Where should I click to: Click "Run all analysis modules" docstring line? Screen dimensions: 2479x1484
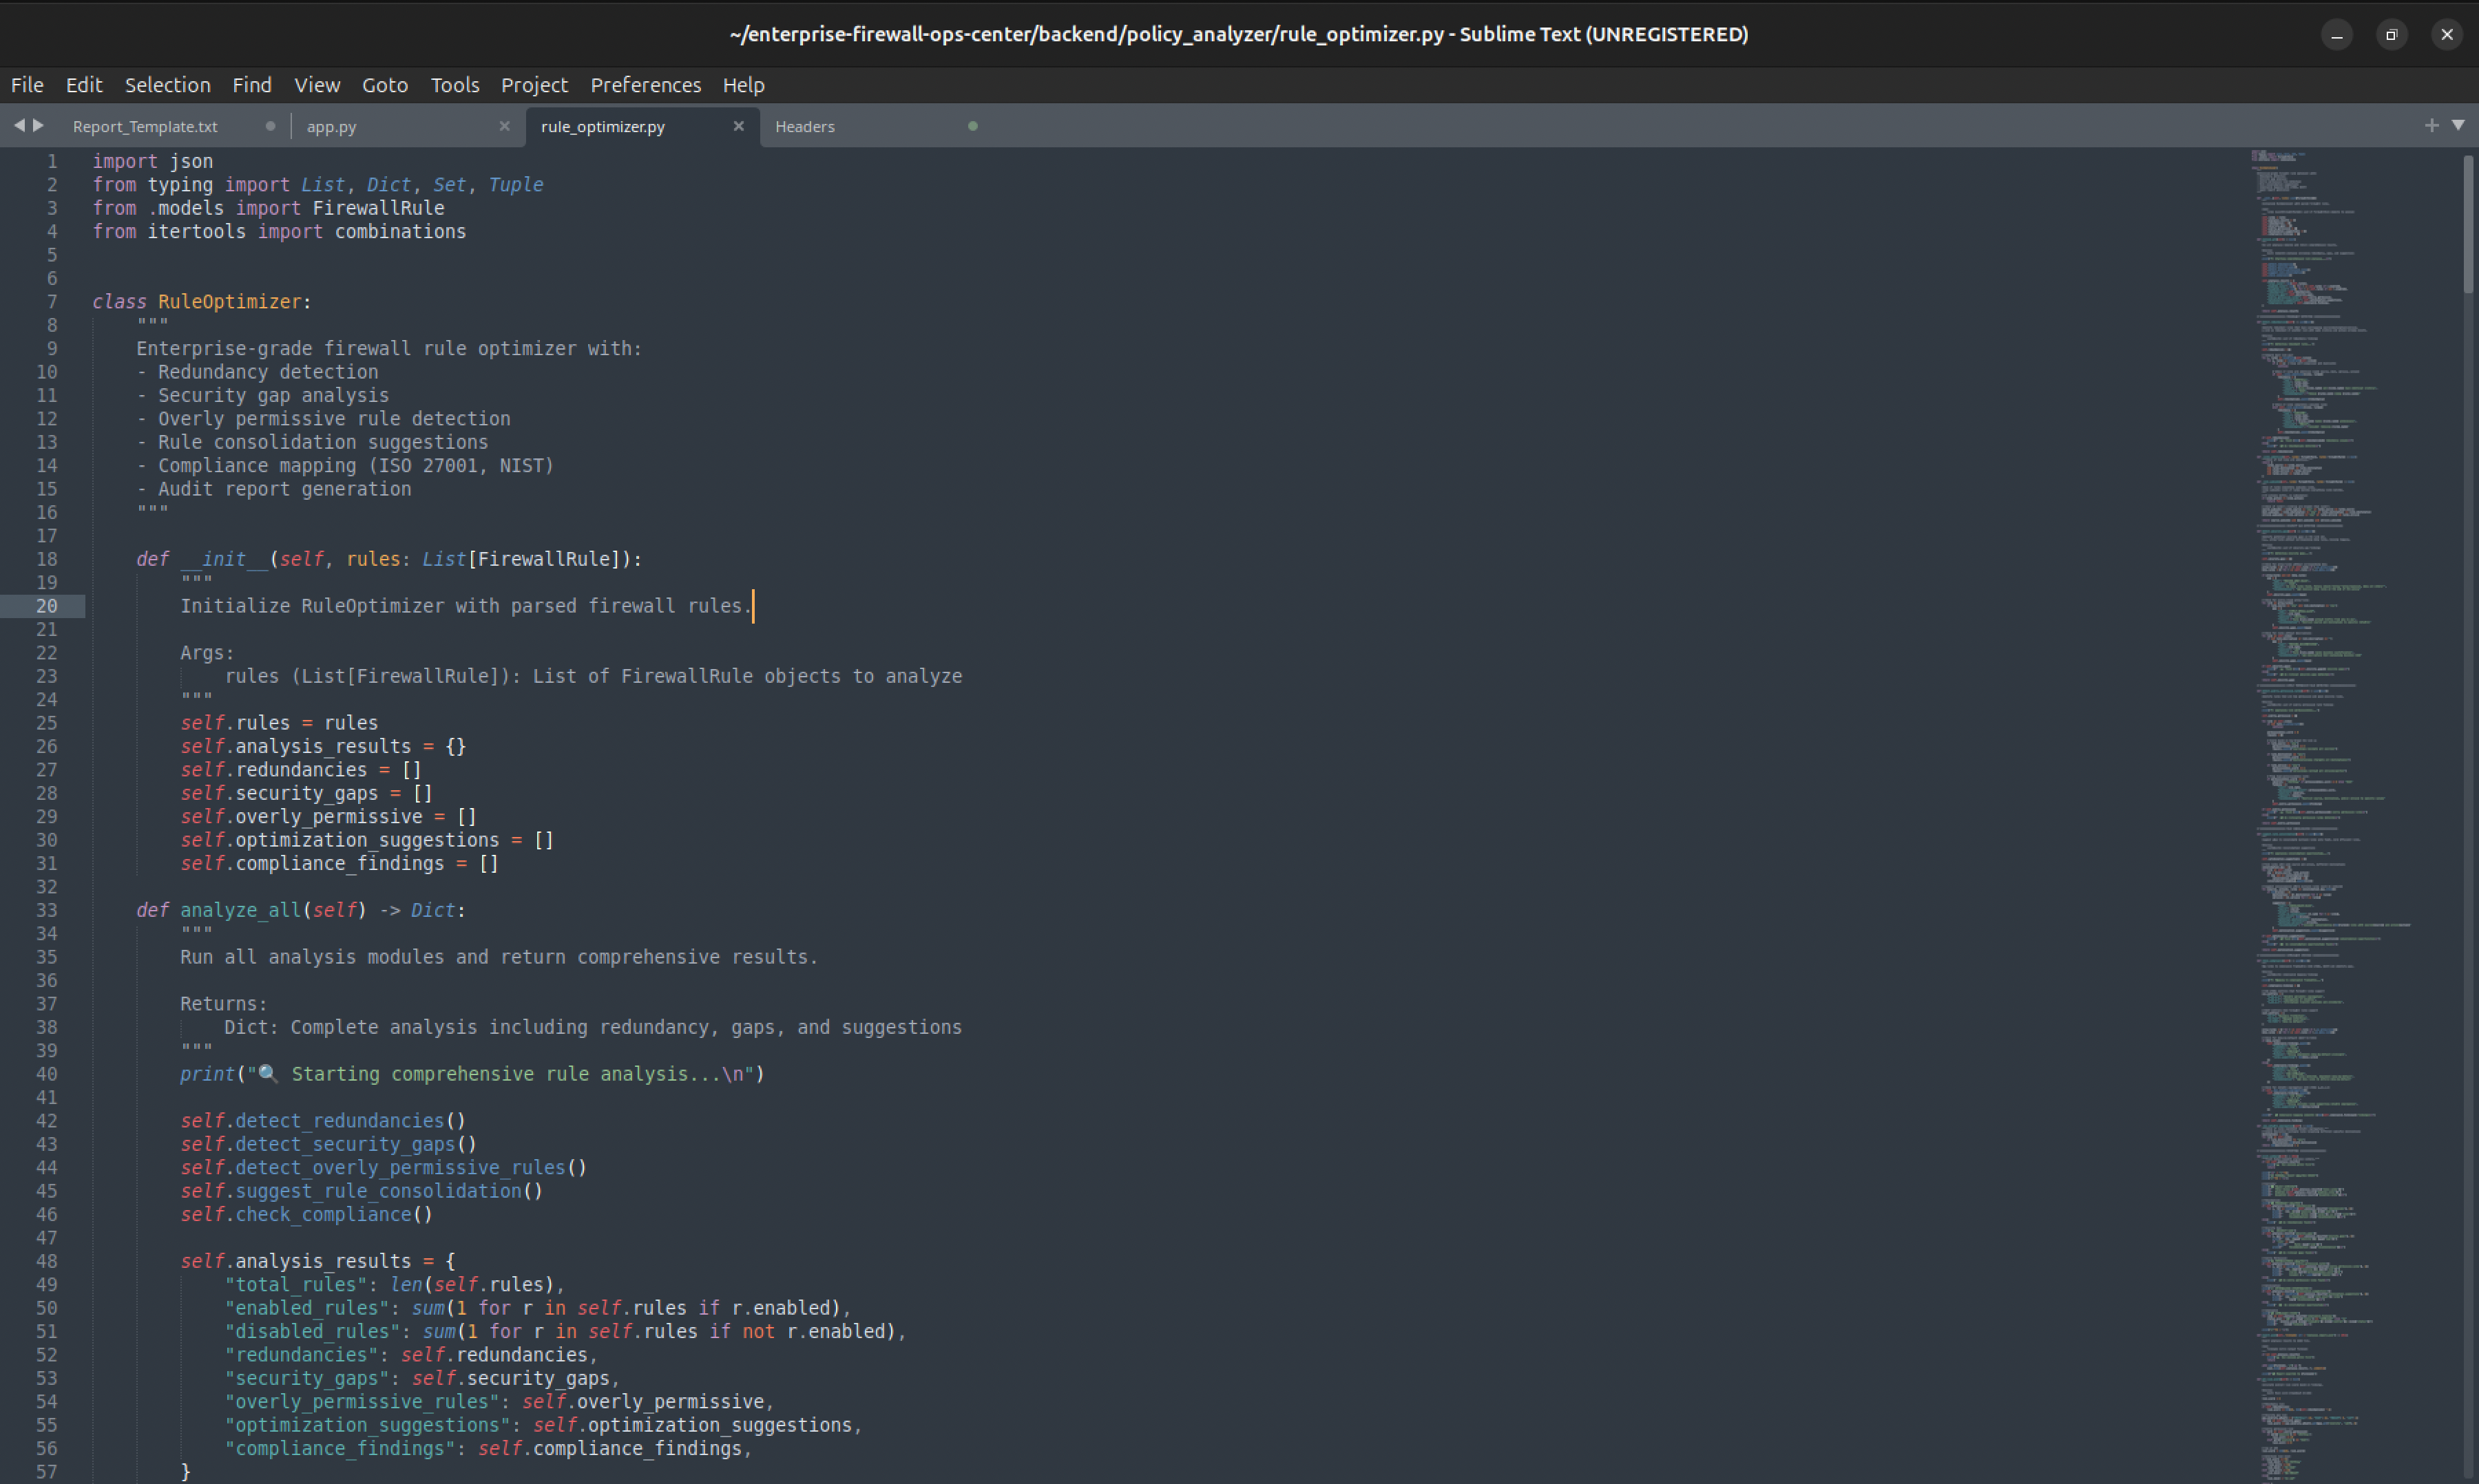point(499,957)
